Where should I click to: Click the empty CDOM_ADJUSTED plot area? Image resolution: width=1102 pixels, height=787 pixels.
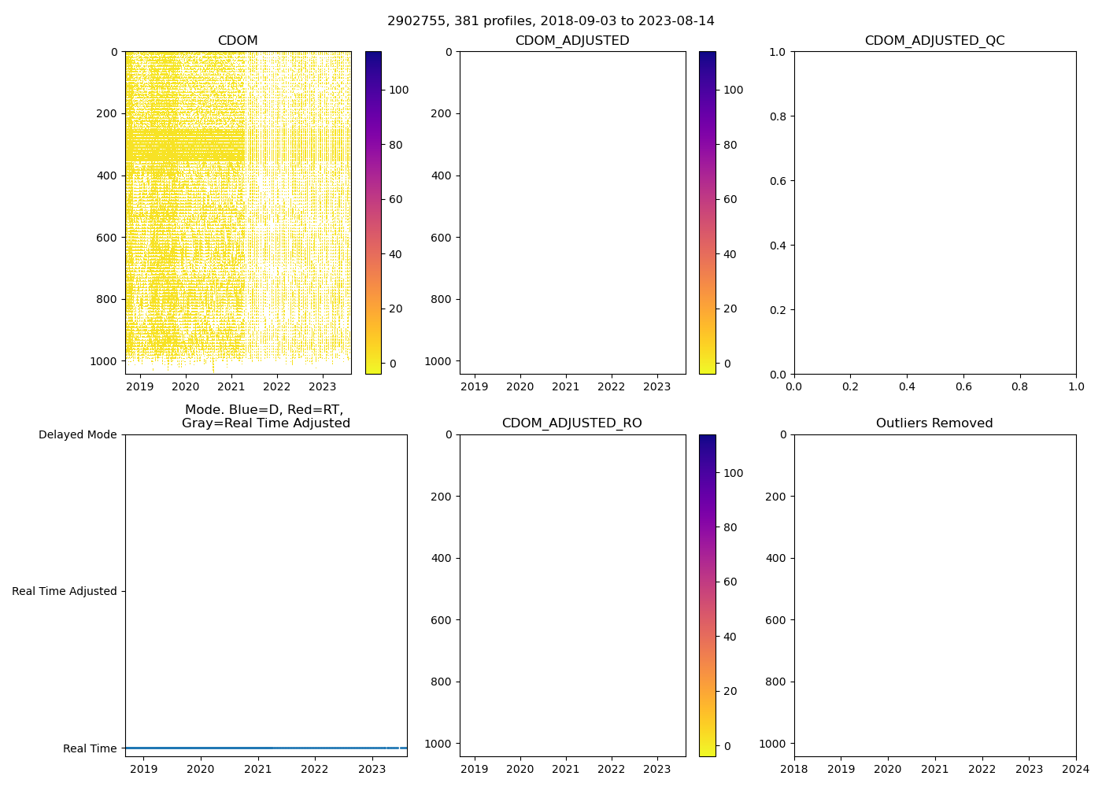point(572,212)
